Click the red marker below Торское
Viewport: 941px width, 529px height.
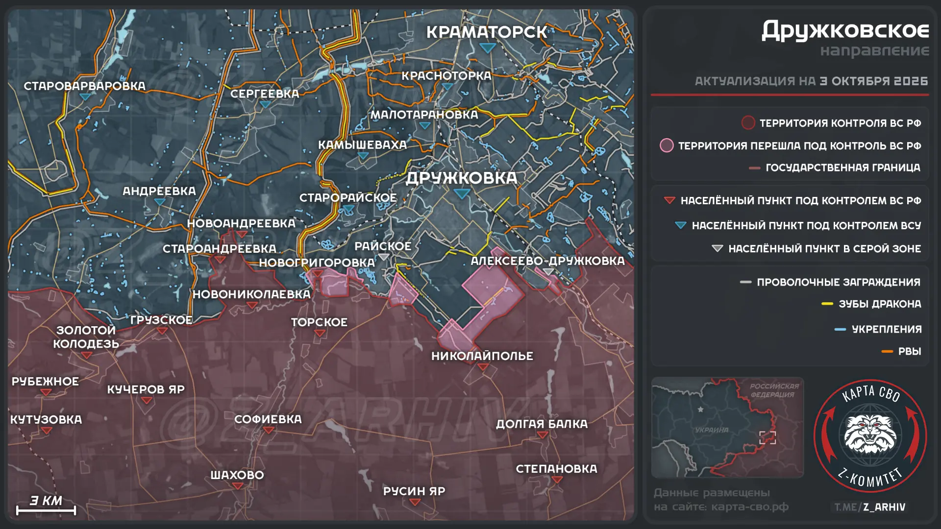click(x=320, y=333)
